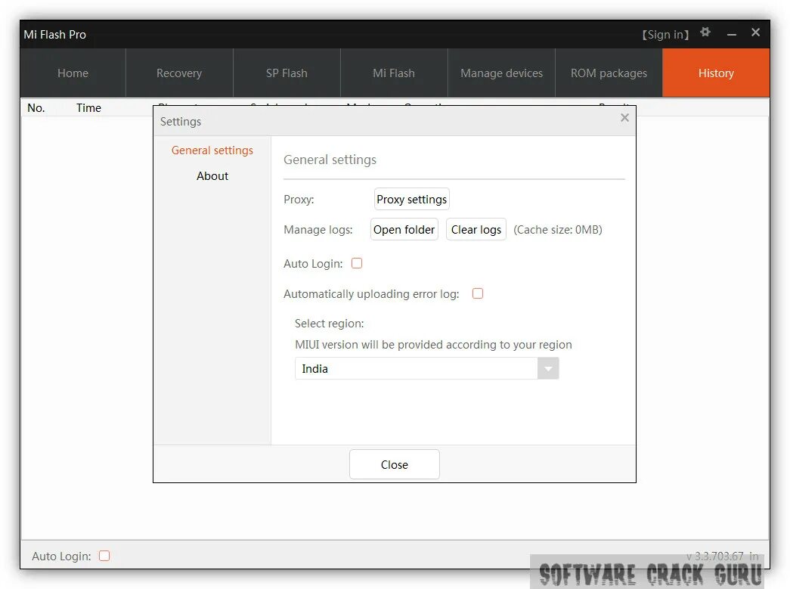Minimize the Mi Flash Pro window

[x=732, y=34]
